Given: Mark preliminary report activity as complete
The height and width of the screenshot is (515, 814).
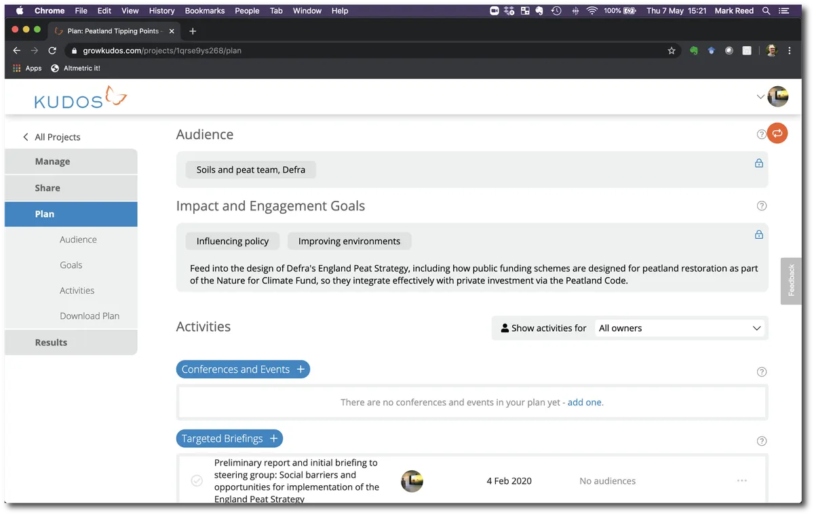Looking at the screenshot, I should coord(197,481).
